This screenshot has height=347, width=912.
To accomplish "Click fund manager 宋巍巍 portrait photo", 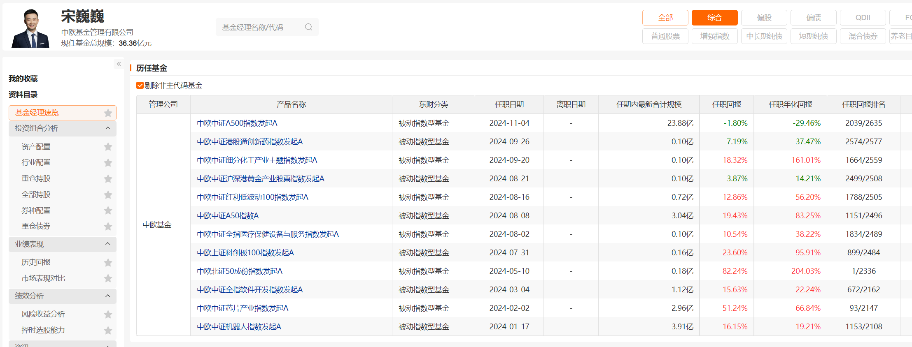I will click(30, 28).
